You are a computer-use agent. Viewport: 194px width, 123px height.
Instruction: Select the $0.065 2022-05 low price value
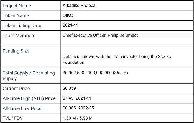coord(78,108)
